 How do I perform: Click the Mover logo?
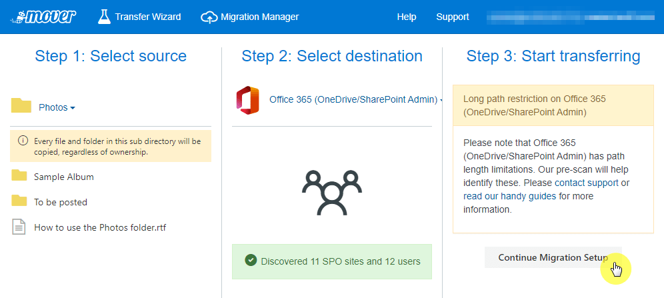click(43, 17)
